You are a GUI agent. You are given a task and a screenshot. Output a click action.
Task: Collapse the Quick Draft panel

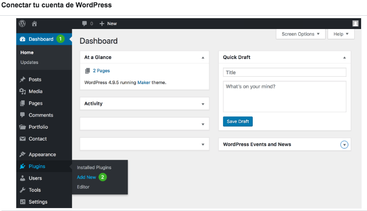tap(344, 58)
